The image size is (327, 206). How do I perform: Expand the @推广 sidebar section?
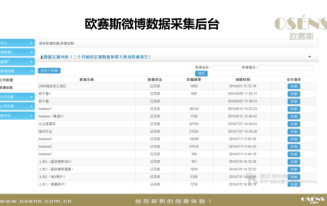tap(17, 62)
